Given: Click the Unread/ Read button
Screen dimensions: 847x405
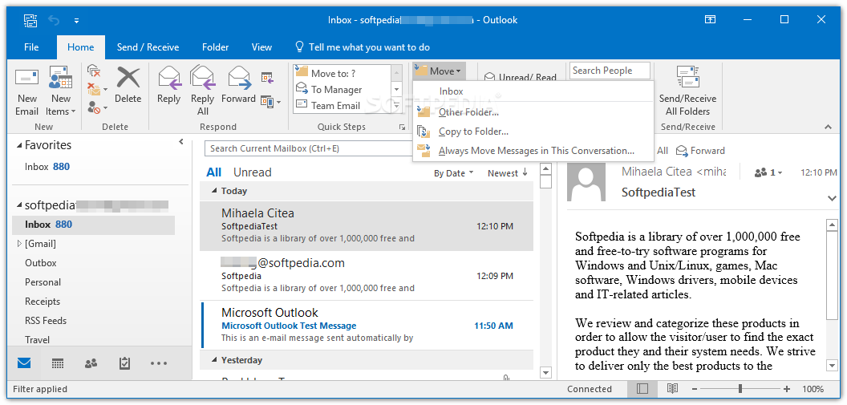Looking at the screenshot, I should coord(521,76).
